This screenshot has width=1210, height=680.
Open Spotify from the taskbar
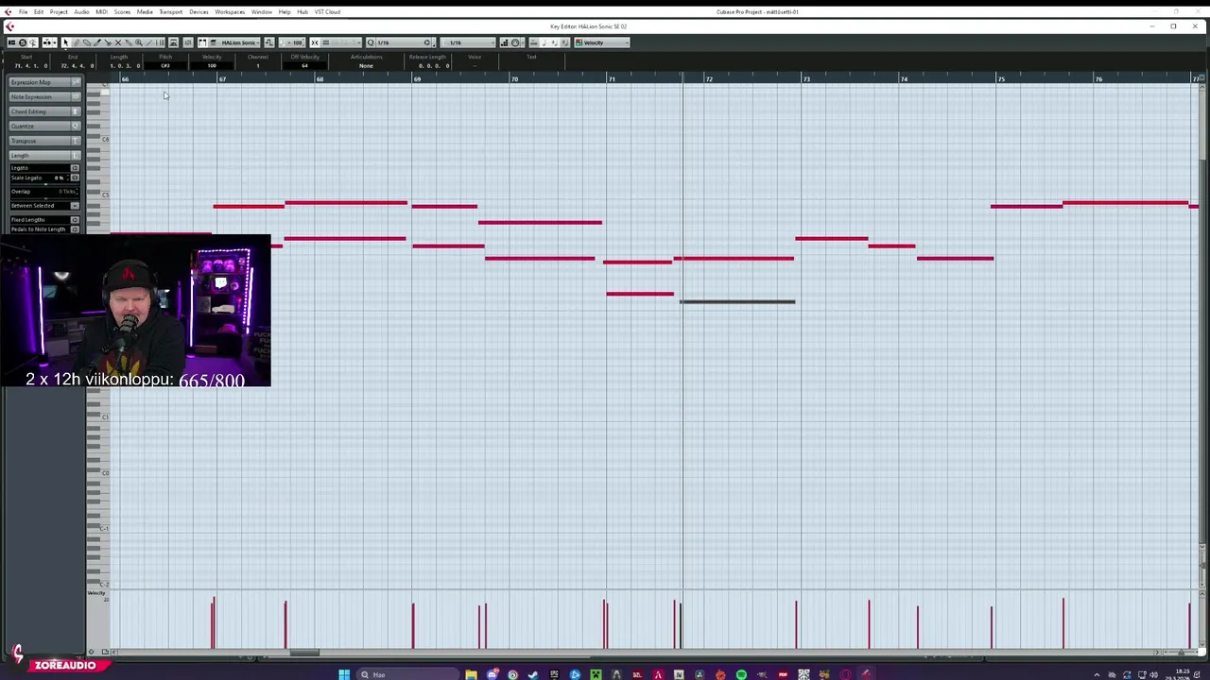[x=741, y=674]
